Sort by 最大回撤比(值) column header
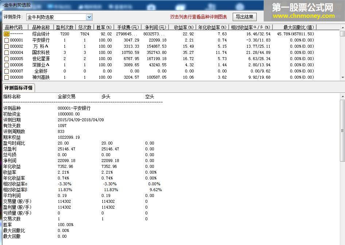Viewport: 345px width, 245px height. tap(295, 27)
